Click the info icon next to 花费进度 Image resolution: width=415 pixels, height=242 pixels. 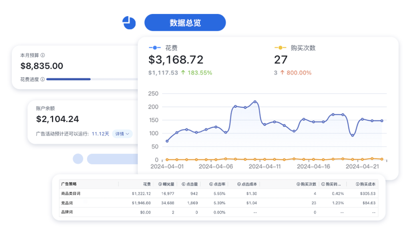[42, 79]
